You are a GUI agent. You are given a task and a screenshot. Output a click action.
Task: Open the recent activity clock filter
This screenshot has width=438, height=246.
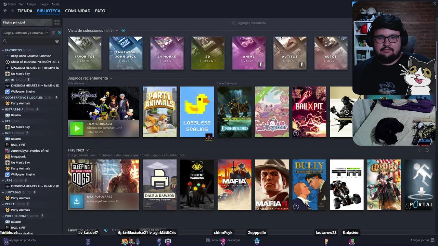point(53,33)
